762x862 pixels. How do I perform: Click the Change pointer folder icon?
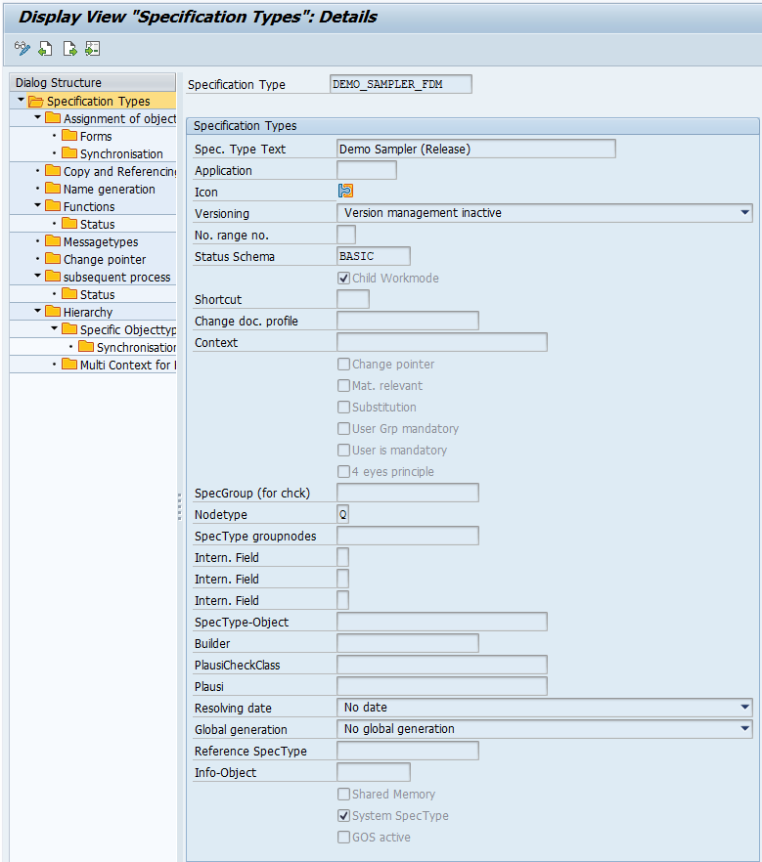53,259
